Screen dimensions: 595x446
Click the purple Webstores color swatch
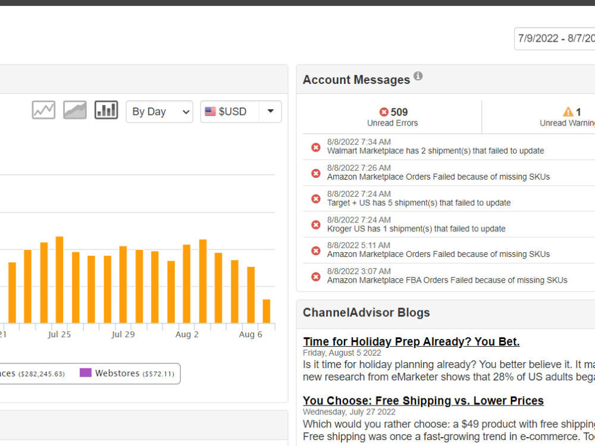[84, 372]
